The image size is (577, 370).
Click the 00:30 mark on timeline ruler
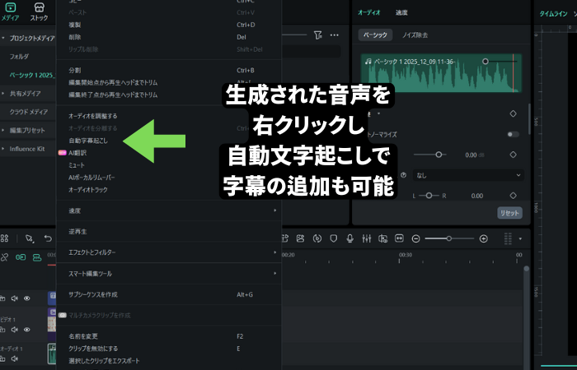tap(406, 255)
